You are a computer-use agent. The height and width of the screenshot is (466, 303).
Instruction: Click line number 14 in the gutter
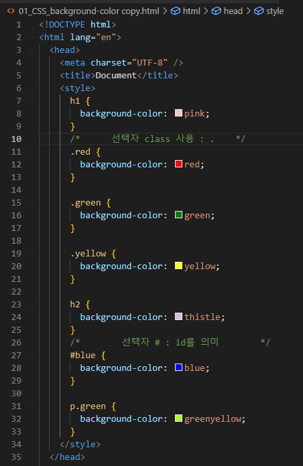[16, 189]
